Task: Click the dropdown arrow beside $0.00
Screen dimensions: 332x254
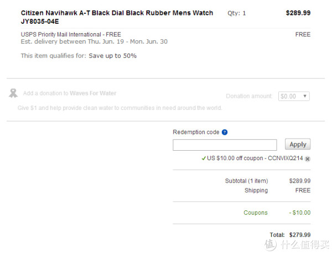Action: point(305,96)
